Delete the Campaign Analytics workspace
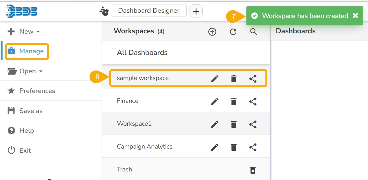 click(234, 147)
